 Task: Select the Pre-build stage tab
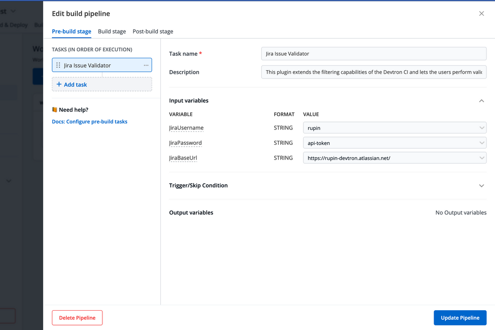pos(71,31)
